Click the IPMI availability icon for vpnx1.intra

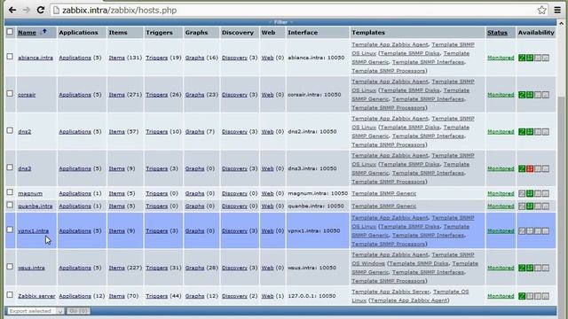(x=546, y=230)
